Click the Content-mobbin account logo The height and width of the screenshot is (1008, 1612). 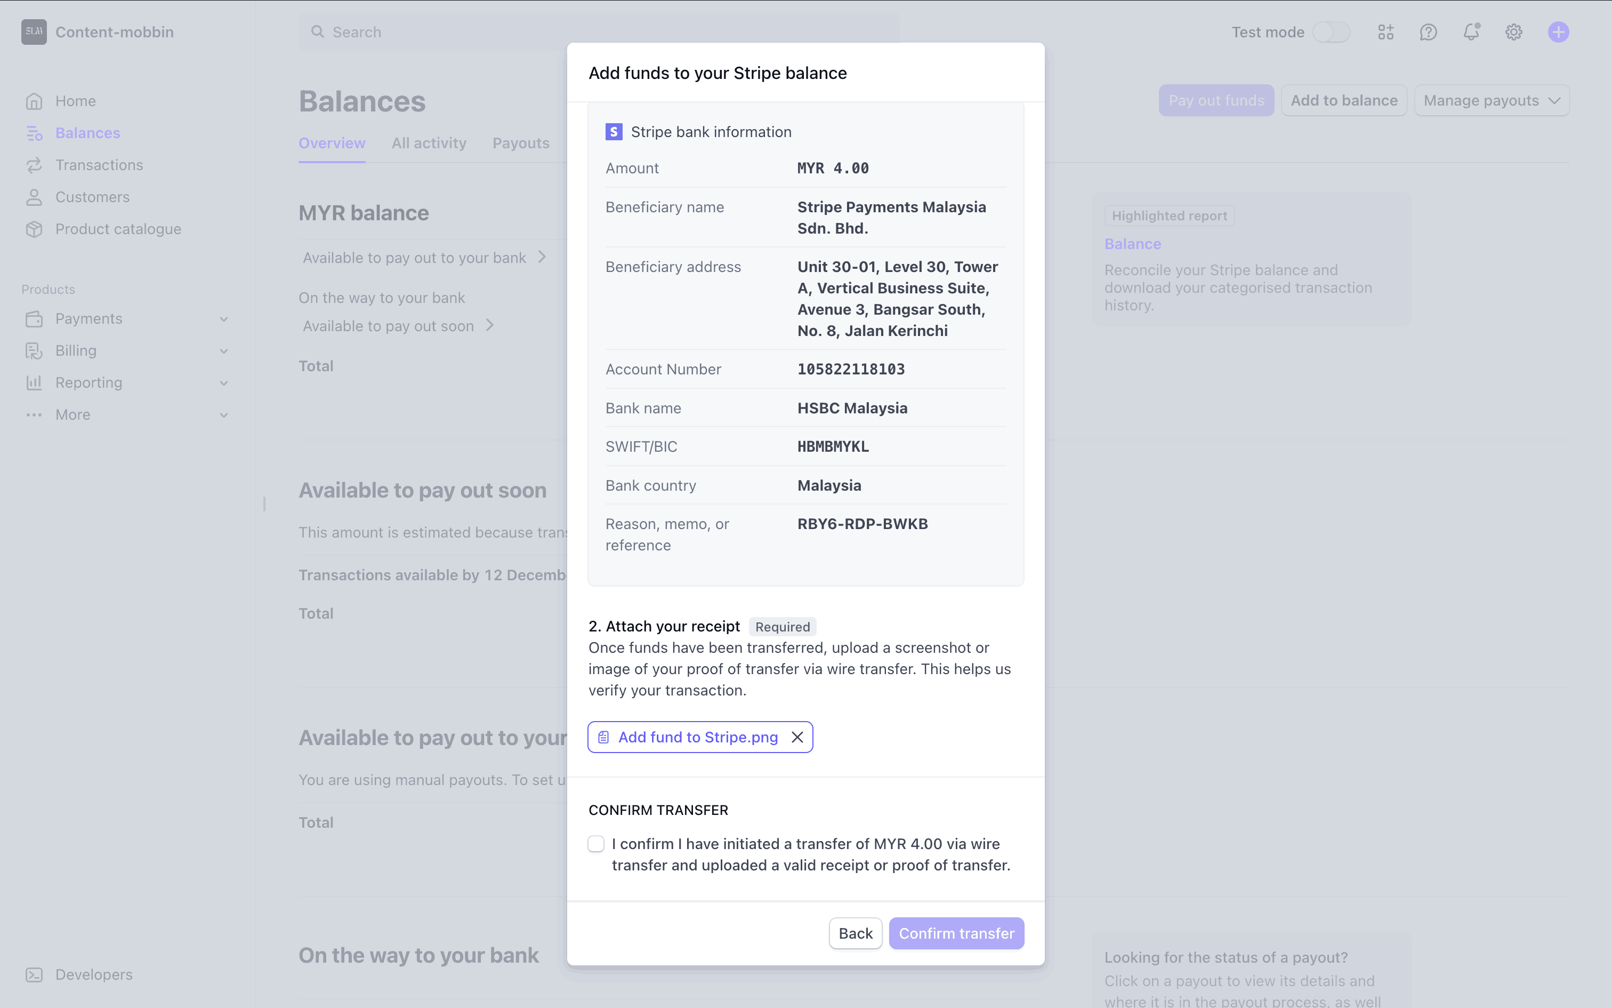point(34,32)
